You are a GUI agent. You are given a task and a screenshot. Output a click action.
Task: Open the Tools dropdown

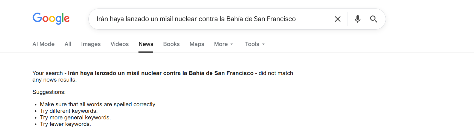coord(255,44)
